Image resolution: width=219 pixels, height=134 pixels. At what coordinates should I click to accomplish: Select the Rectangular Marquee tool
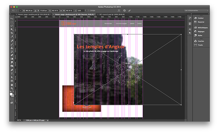[x=12, y=22]
